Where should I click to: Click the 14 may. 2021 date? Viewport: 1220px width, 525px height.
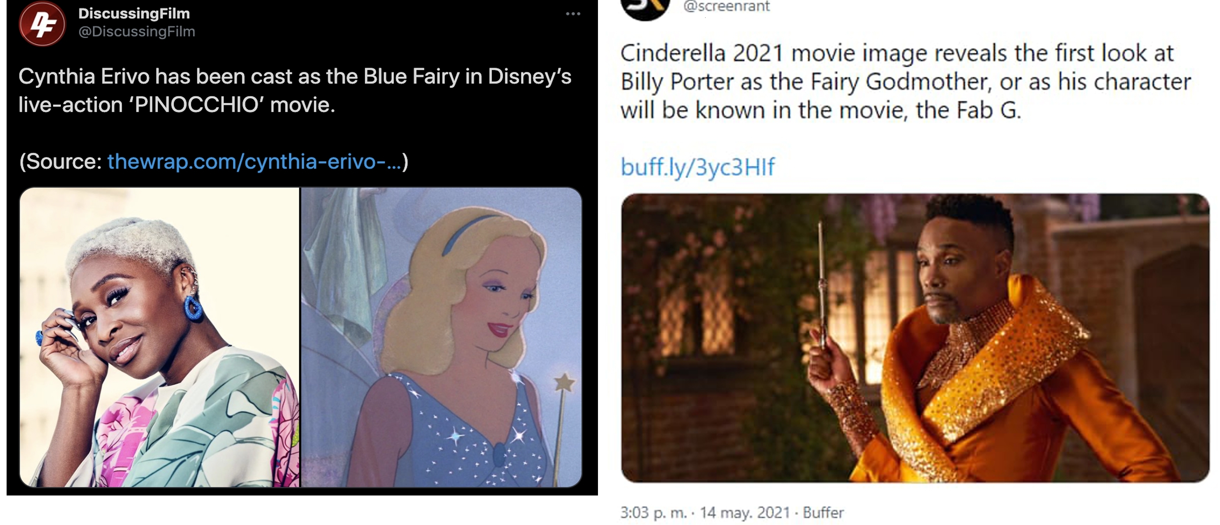[x=745, y=512]
